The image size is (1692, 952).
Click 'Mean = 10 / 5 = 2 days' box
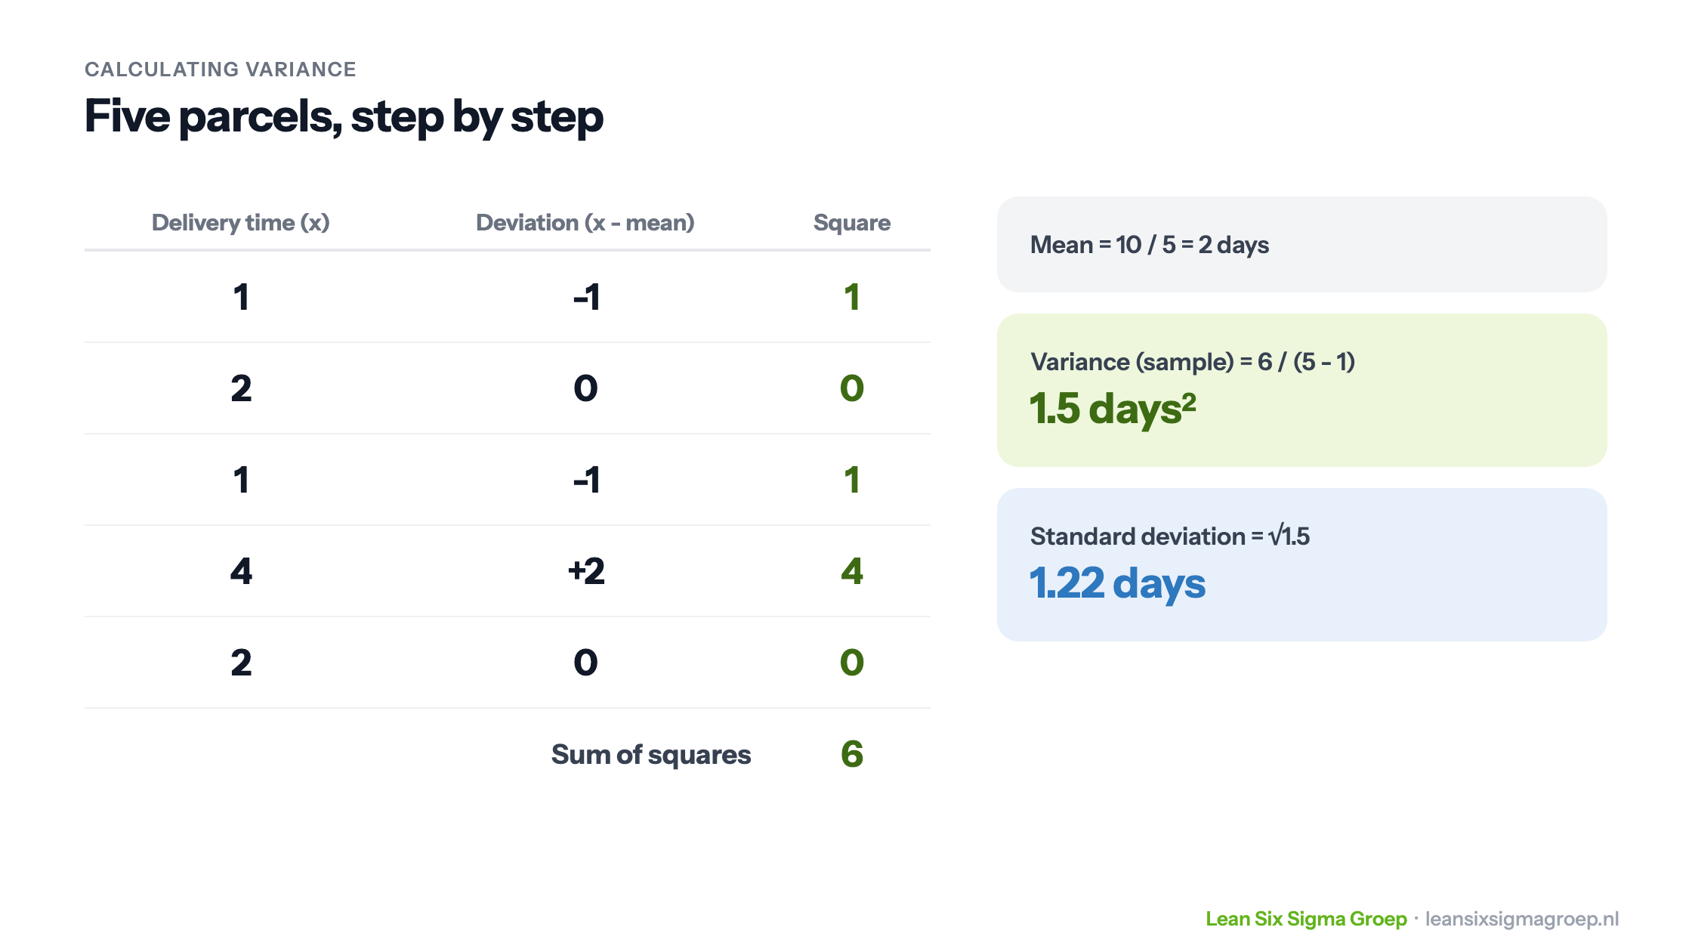[x=1302, y=245]
